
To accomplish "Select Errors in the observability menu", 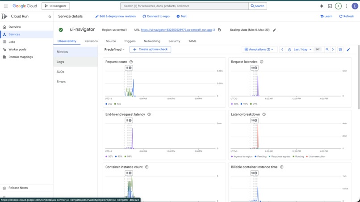I will pos(75,82).
